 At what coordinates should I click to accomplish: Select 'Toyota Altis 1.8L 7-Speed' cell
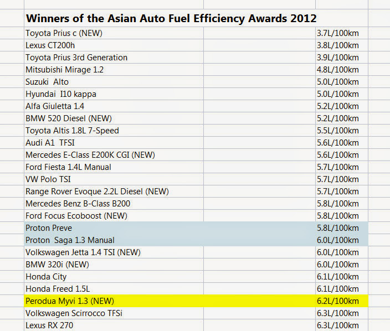114,131
